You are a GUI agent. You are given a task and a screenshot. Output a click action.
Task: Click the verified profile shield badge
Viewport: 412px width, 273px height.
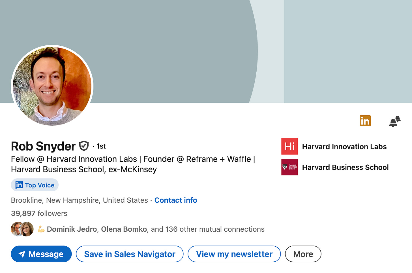tap(84, 145)
